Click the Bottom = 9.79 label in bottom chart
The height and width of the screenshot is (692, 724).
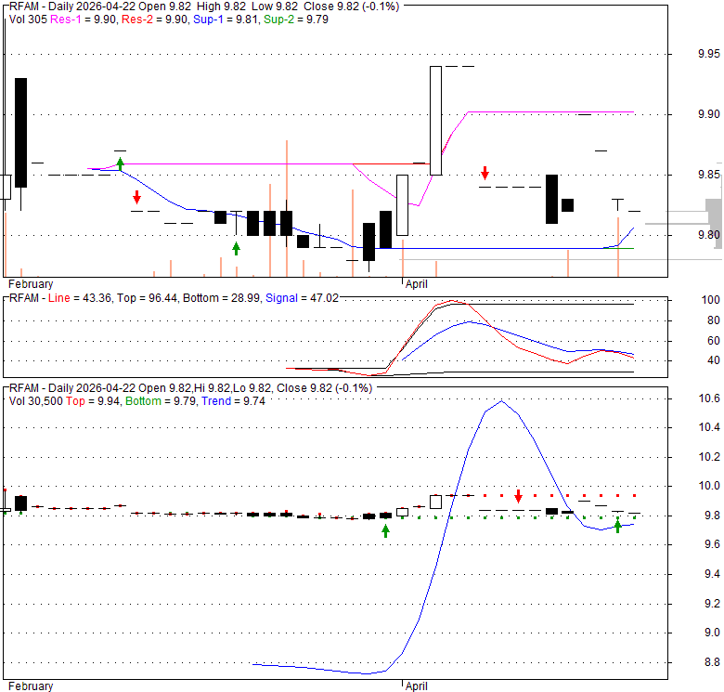[161, 401]
